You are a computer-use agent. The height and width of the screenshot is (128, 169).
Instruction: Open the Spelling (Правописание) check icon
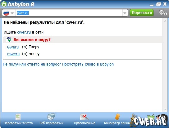click(x=84, y=117)
